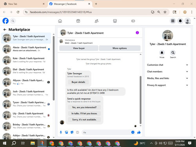The height and width of the screenshot is (147, 196).
Task: Click the back arrow beside Marketplace
Action: click(x=5, y=30)
